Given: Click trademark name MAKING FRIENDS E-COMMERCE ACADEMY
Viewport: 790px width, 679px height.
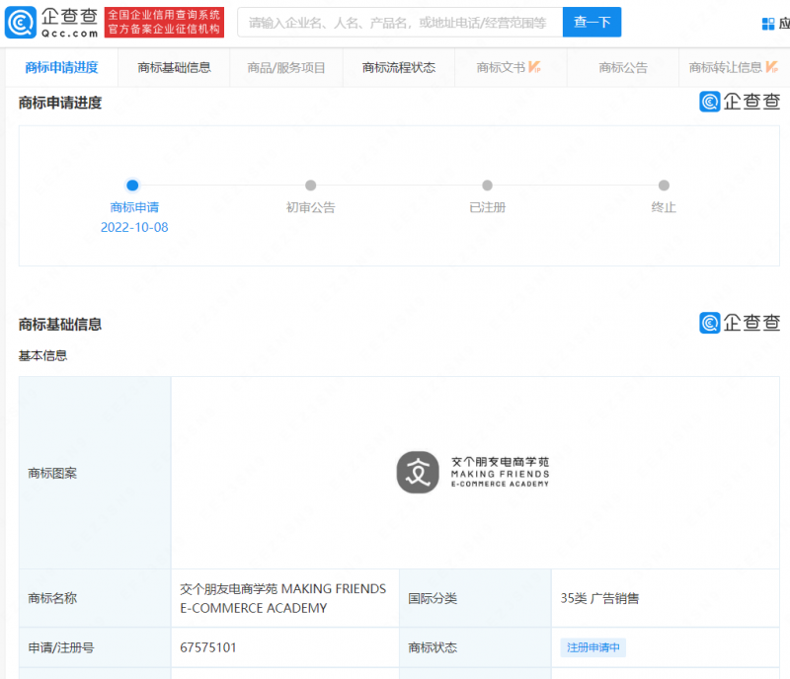Looking at the screenshot, I should point(283,598).
